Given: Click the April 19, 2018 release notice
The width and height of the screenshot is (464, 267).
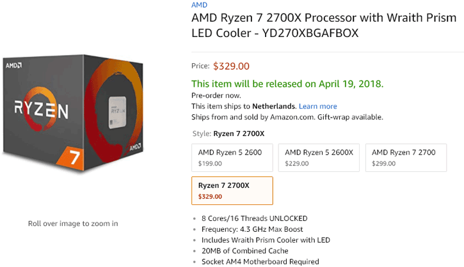Looking at the screenshot, I should (287, 84).
